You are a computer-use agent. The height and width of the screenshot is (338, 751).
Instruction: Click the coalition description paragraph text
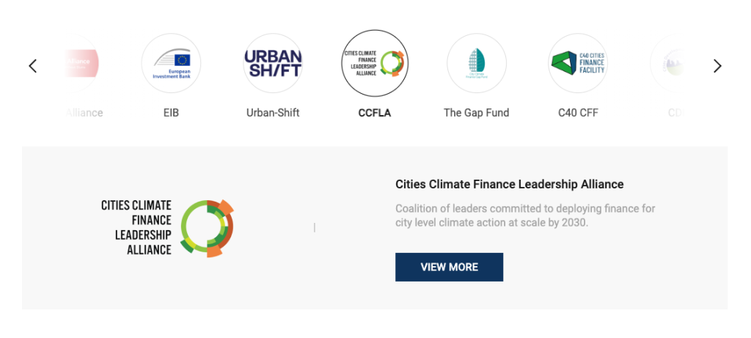pyautogui.click(x=525, y=216)
